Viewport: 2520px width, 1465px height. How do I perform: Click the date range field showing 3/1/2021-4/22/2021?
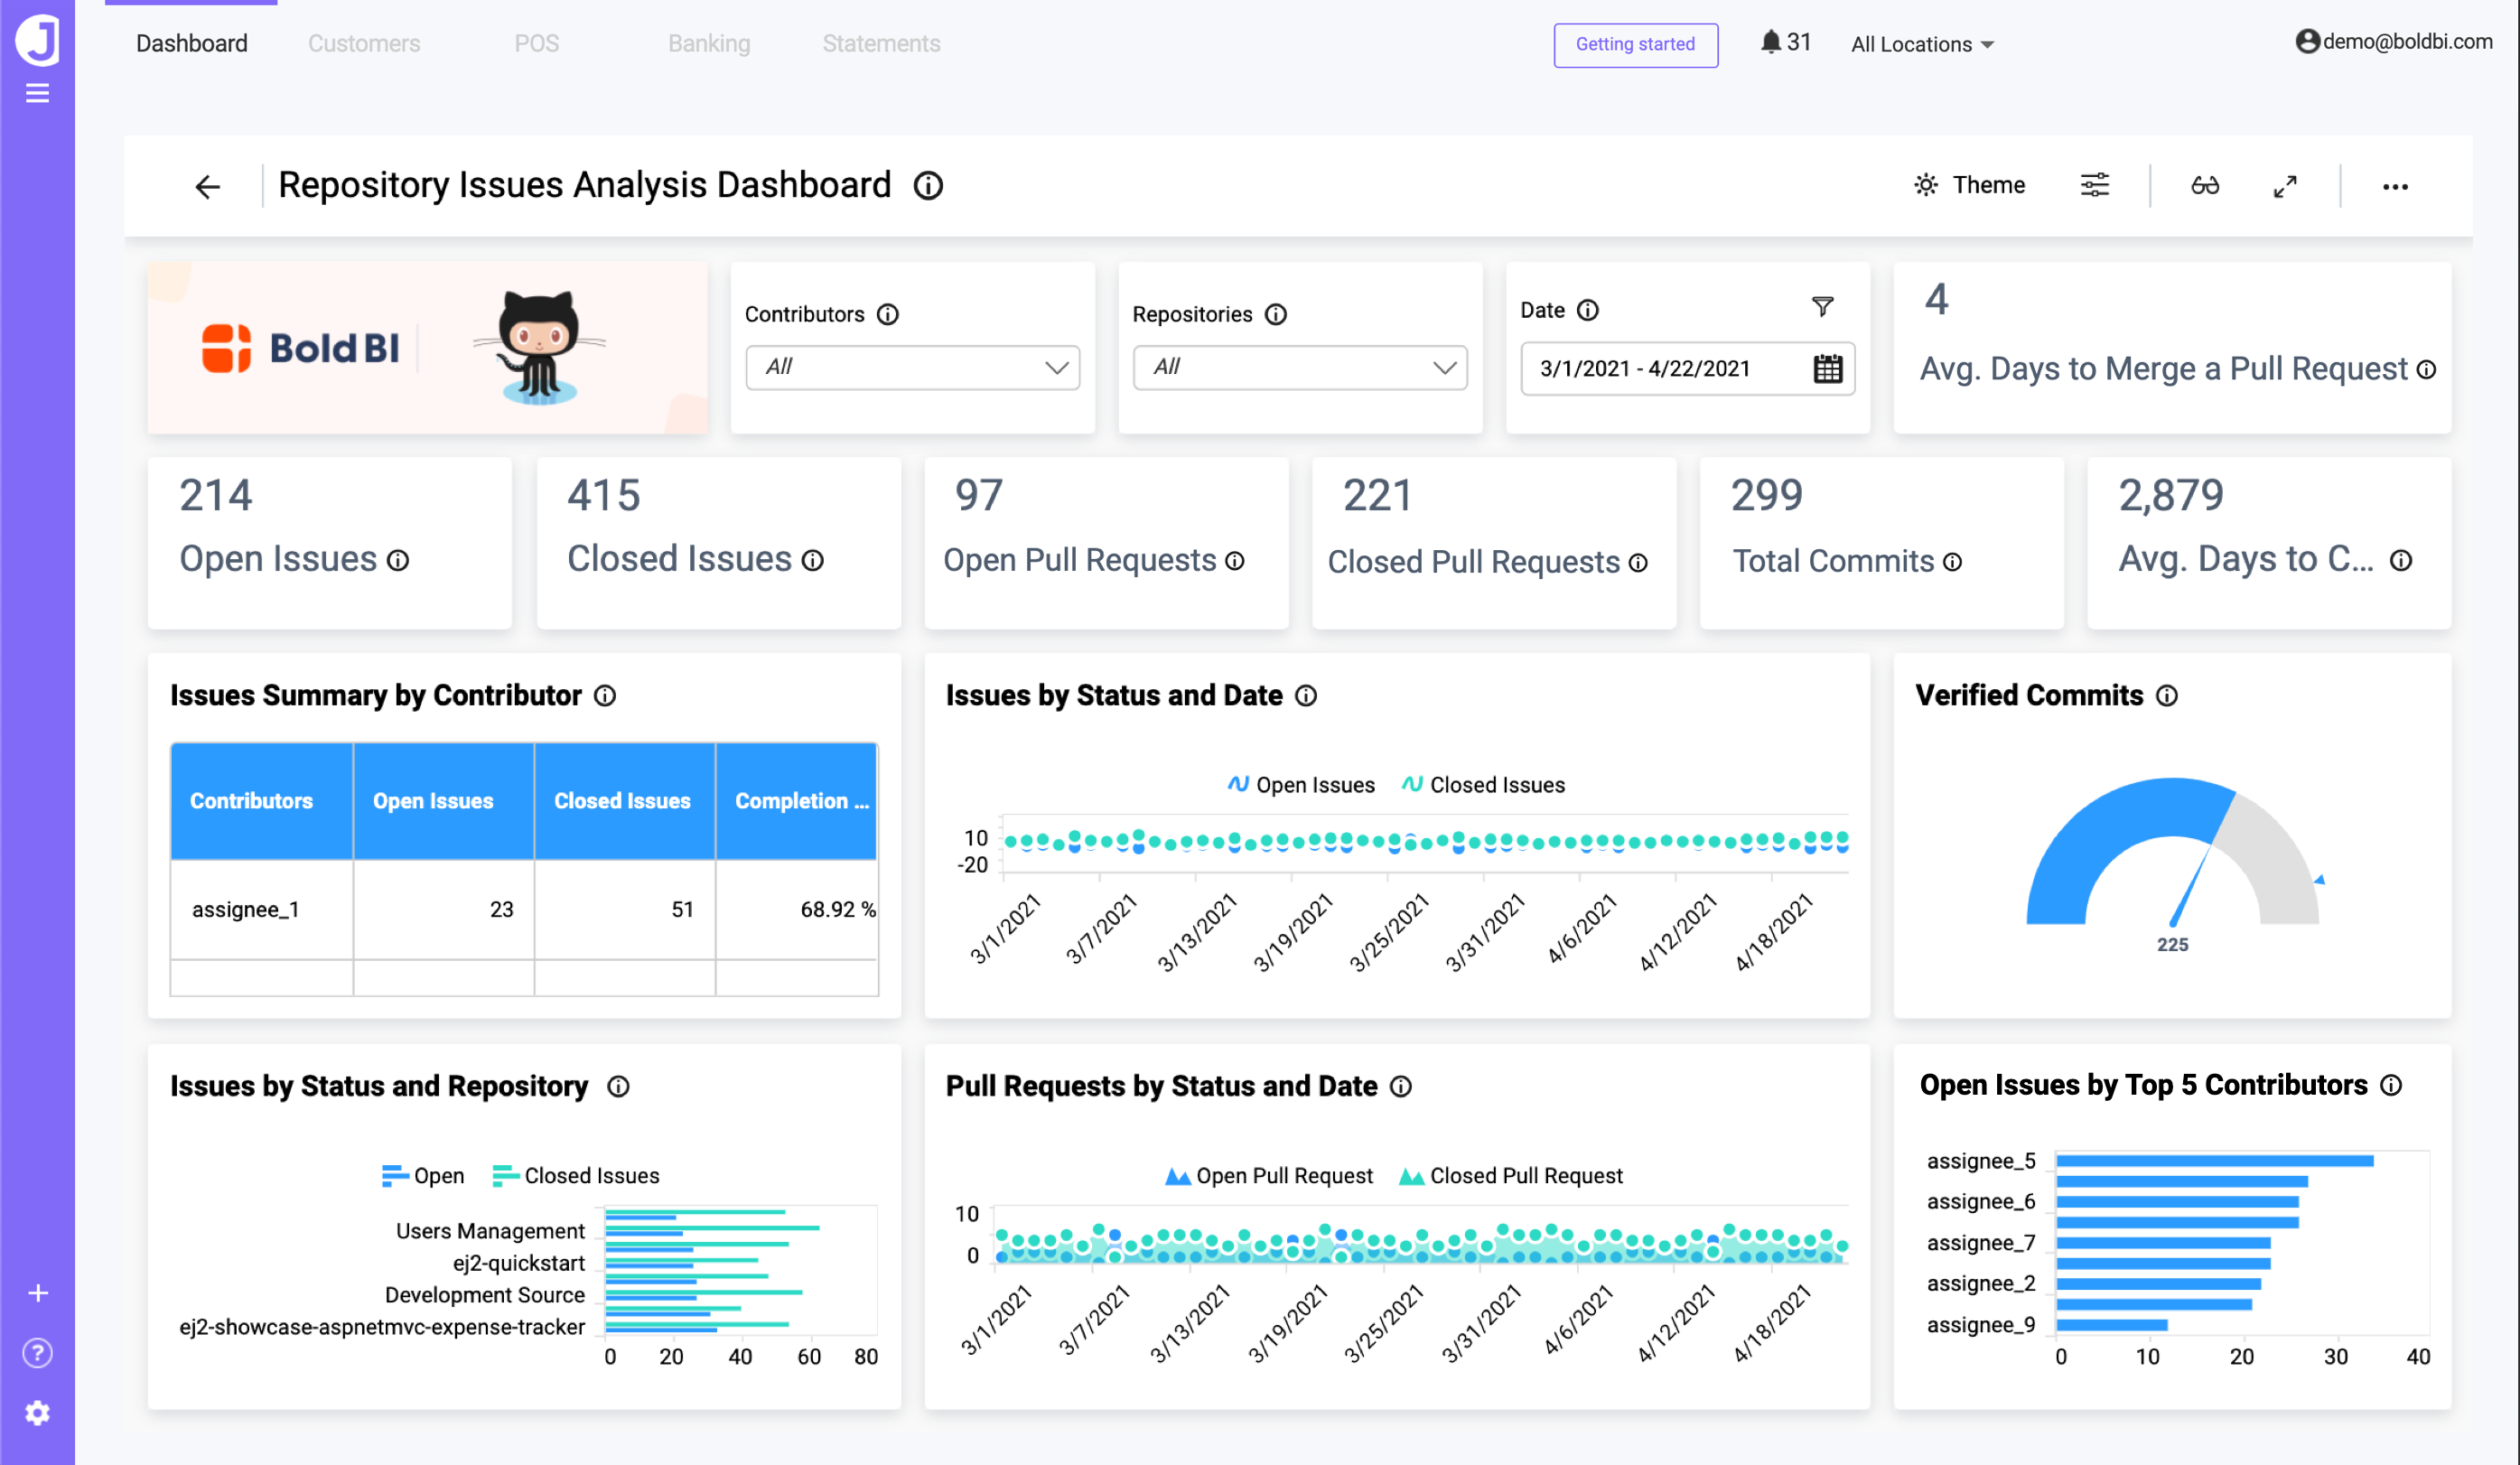(x=1660, y=369)
